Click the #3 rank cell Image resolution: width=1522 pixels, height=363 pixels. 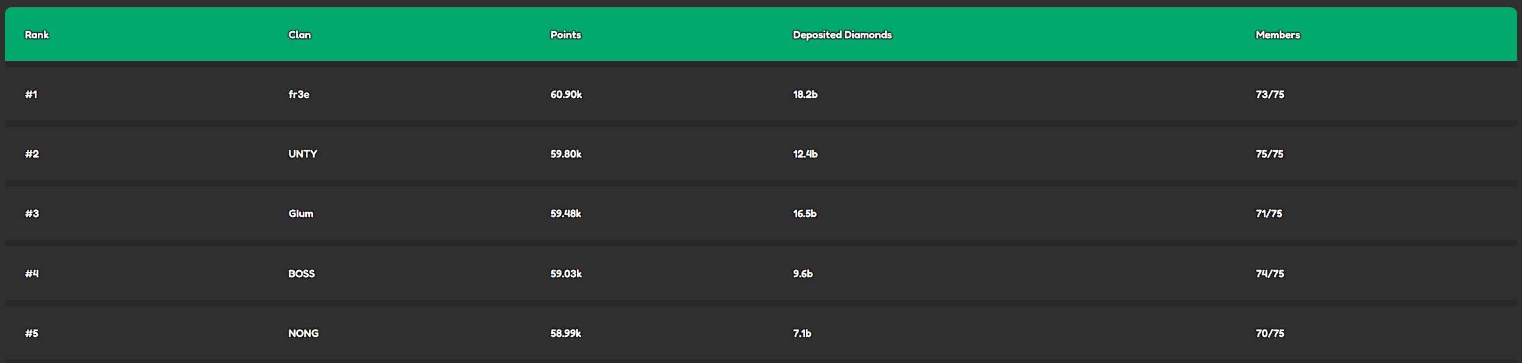click(x=32, y=213)
